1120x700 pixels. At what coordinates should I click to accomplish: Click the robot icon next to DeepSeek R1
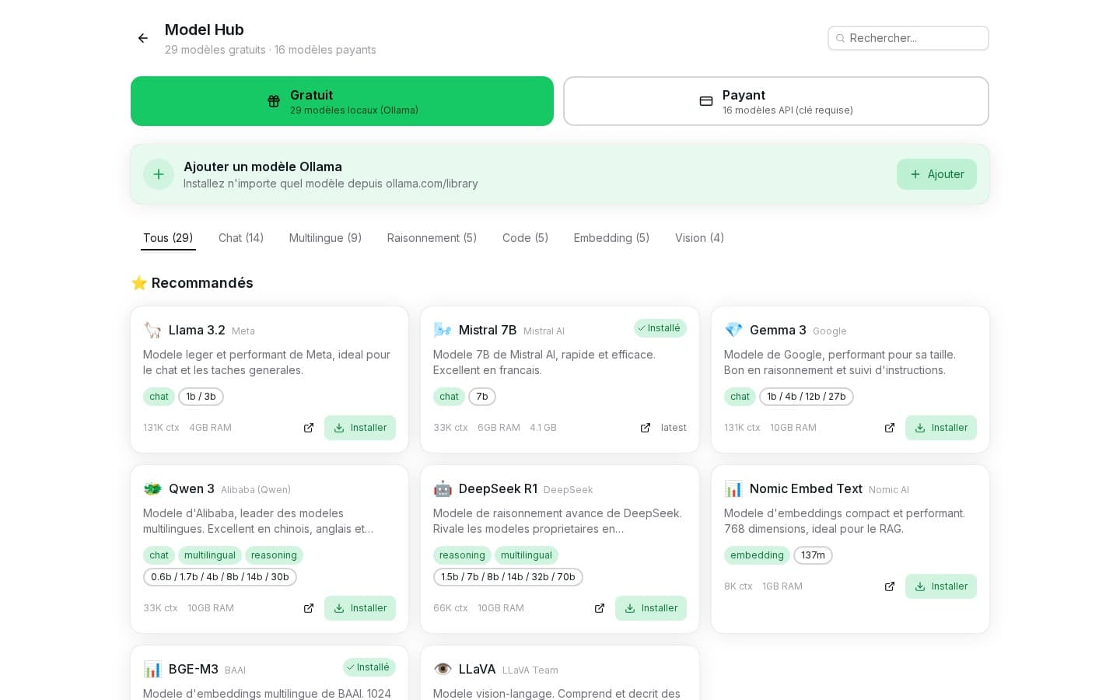coord(443,488)
